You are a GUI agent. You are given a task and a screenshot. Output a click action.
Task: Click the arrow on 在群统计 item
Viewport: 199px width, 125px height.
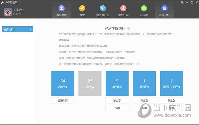pos(31,29)
